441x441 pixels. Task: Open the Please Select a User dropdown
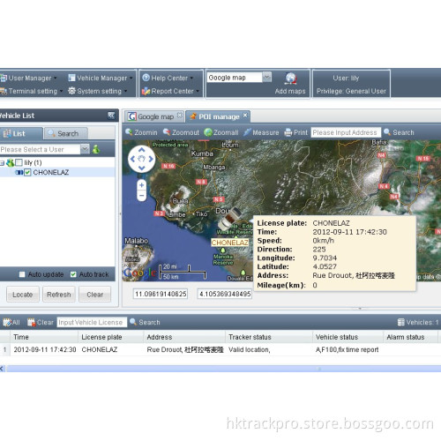pyautogui.click(x=85, y=149)
